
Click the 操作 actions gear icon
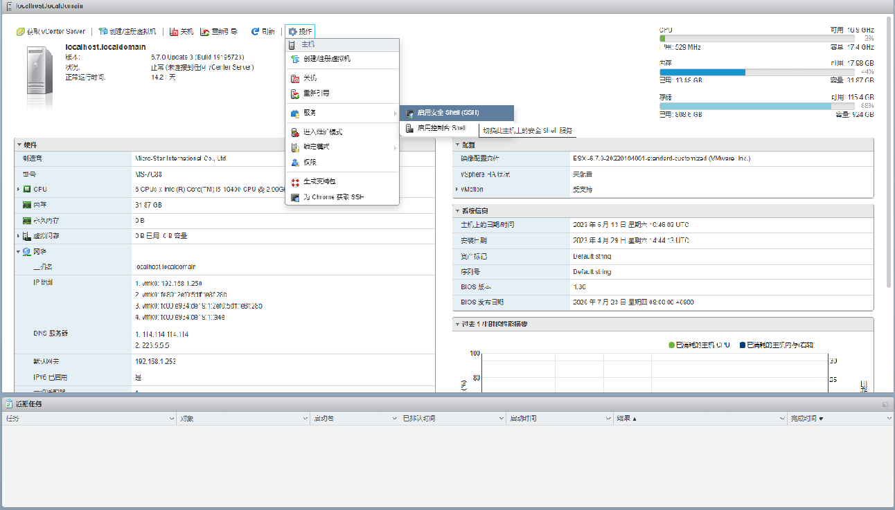[x=292, y=32]
